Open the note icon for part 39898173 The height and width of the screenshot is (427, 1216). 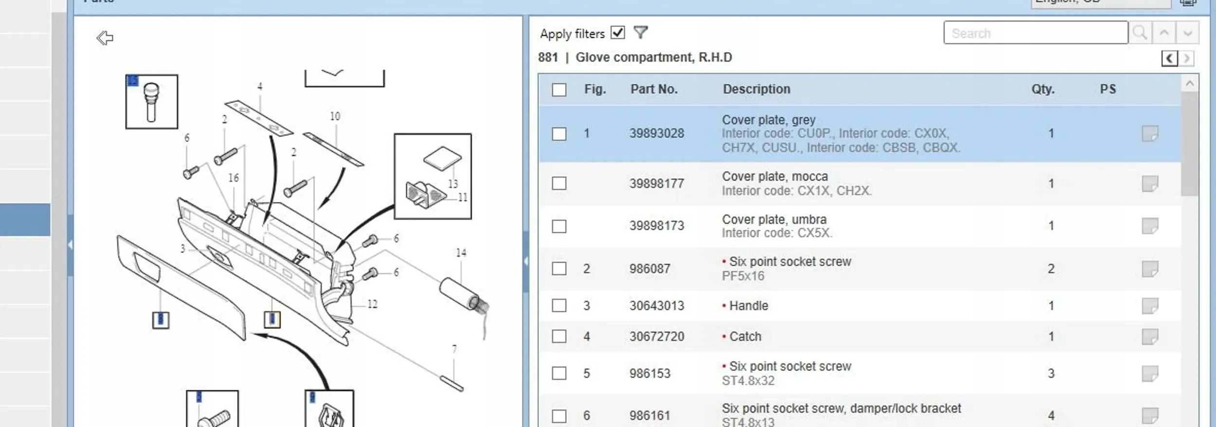1150,226
